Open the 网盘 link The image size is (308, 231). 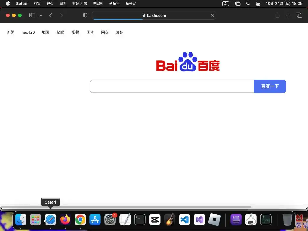tap(105, 32)
